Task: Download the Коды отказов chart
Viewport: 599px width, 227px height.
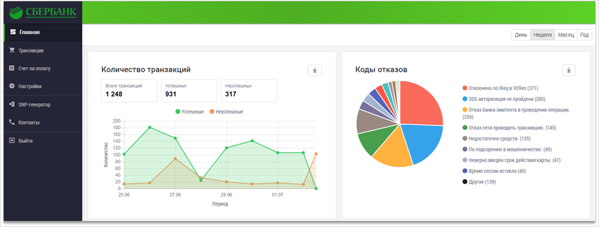Action: (x=568, y=70)
